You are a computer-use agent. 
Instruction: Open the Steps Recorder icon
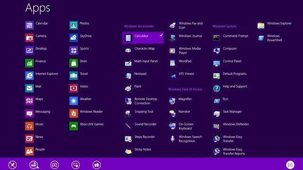(x=128, y=138)
